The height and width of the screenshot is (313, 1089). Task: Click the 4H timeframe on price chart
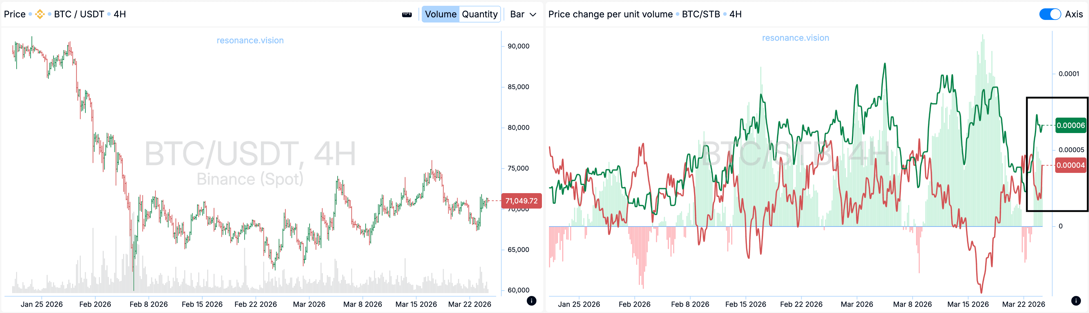point(120,14)
